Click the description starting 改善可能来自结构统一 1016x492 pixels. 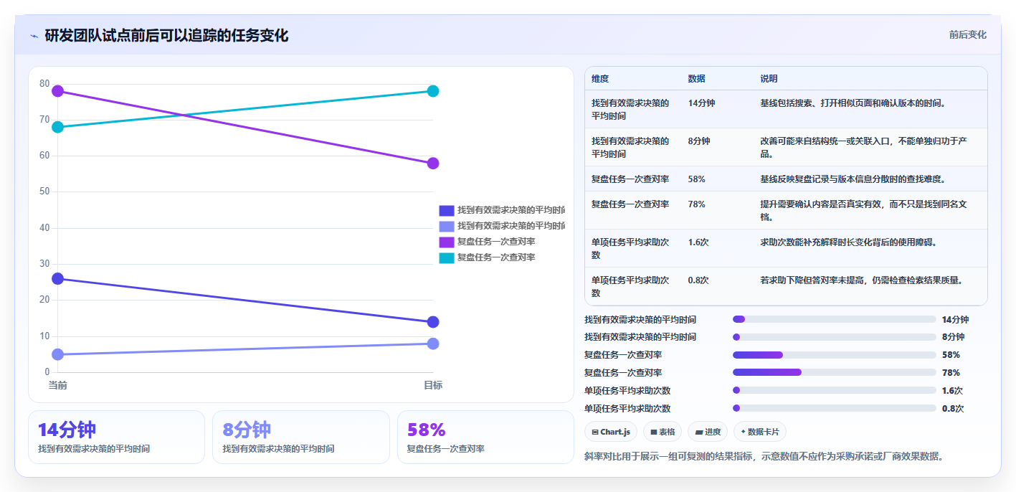[865, 148]
